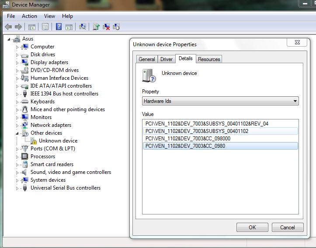Select the Network adapters icon
The image size is (316, 248).
25,125
